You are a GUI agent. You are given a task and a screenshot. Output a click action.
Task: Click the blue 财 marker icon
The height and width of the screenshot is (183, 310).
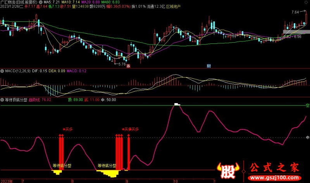click(x=208, y=66)
